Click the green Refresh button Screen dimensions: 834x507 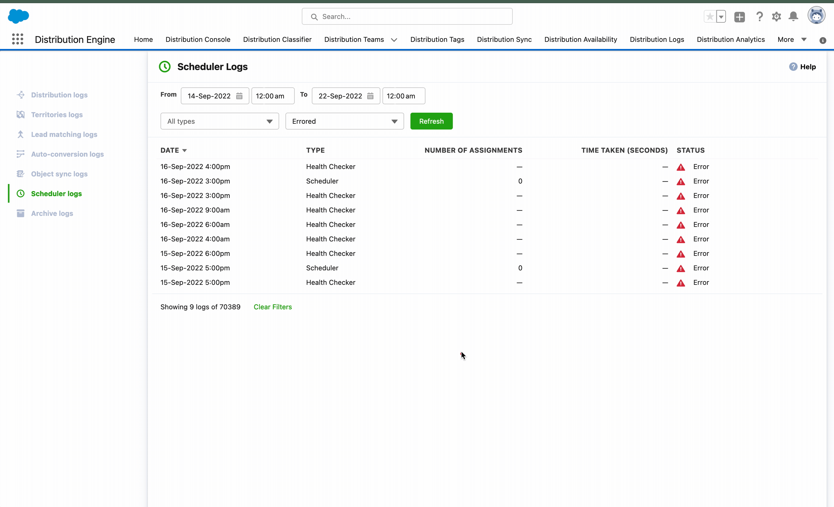[431, 121]
